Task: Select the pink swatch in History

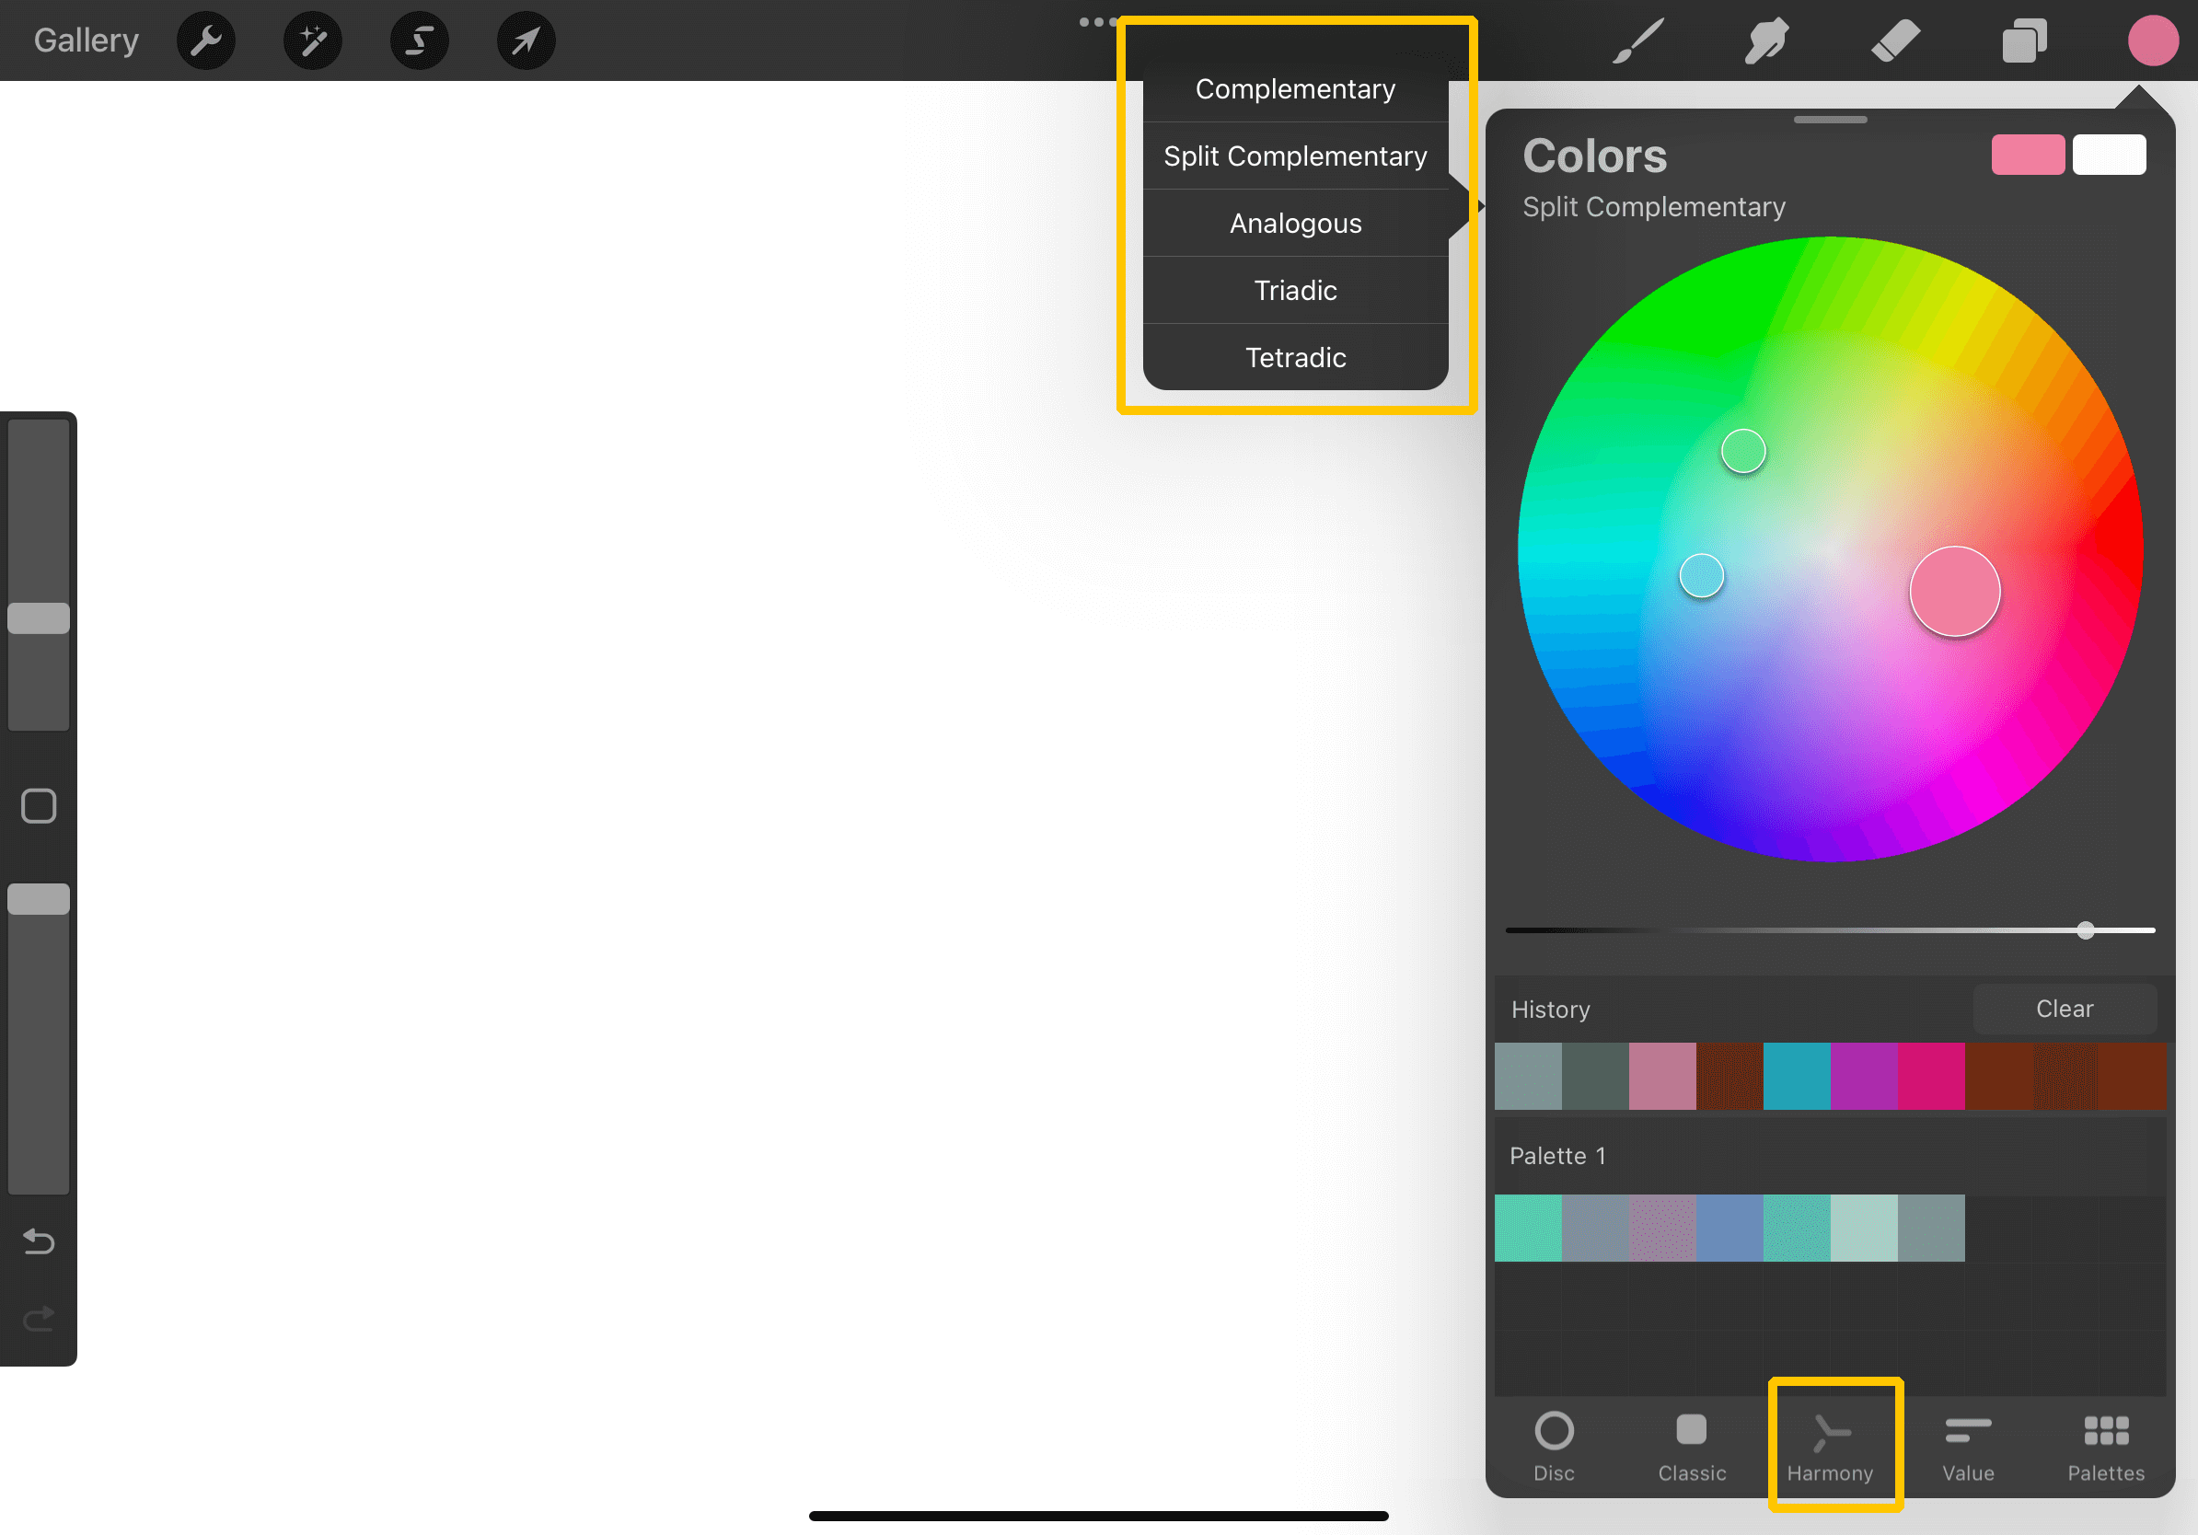Action: 1662,1076
